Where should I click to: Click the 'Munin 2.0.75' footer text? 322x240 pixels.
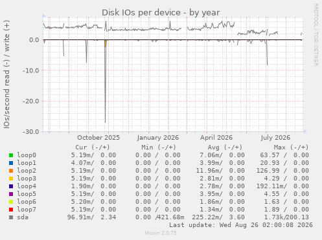click(x=161, y=233)
